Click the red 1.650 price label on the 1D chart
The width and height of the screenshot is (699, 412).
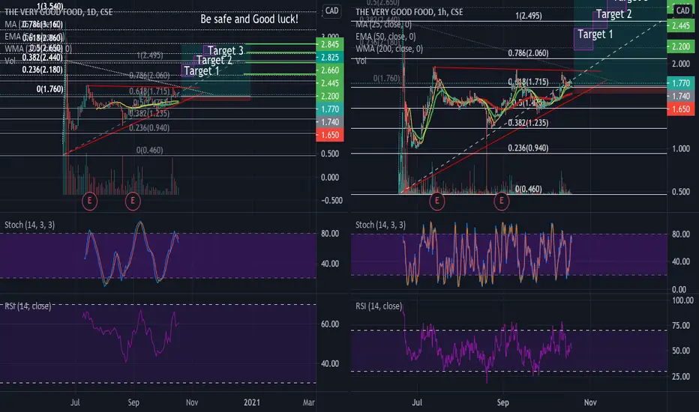coord(330,135)
